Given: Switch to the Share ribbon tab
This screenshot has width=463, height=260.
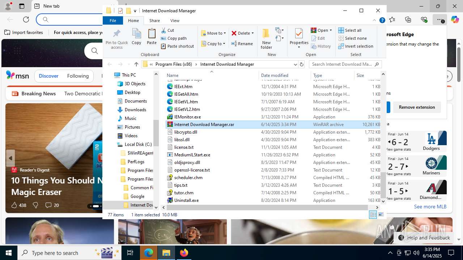Looking at the screenshot, I should 154,21.
